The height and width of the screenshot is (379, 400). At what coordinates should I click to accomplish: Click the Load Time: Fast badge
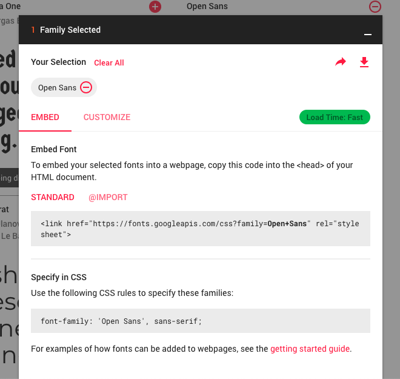pos(335,117)
